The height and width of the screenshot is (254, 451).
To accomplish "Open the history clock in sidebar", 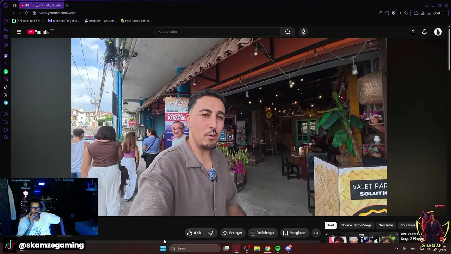I will (x=6, y=122).
